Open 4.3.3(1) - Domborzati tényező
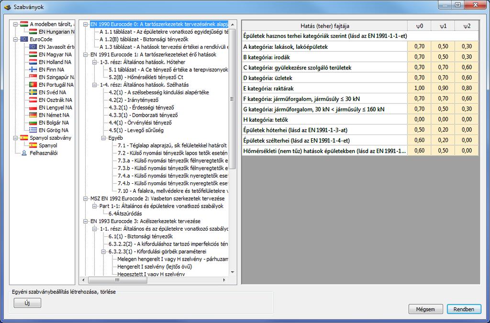Image resolution: width=490 pixels, height=323 pixels. coord(143,115)
